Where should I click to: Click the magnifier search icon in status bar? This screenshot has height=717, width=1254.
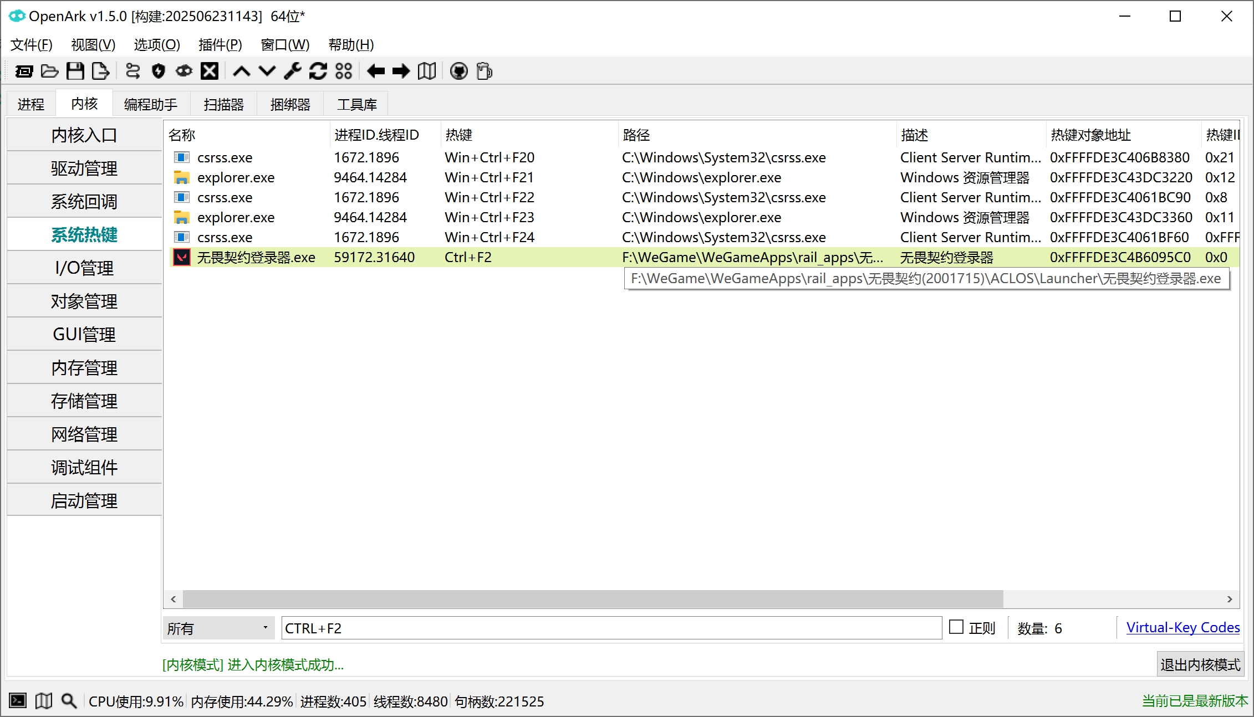coord(69,701)
